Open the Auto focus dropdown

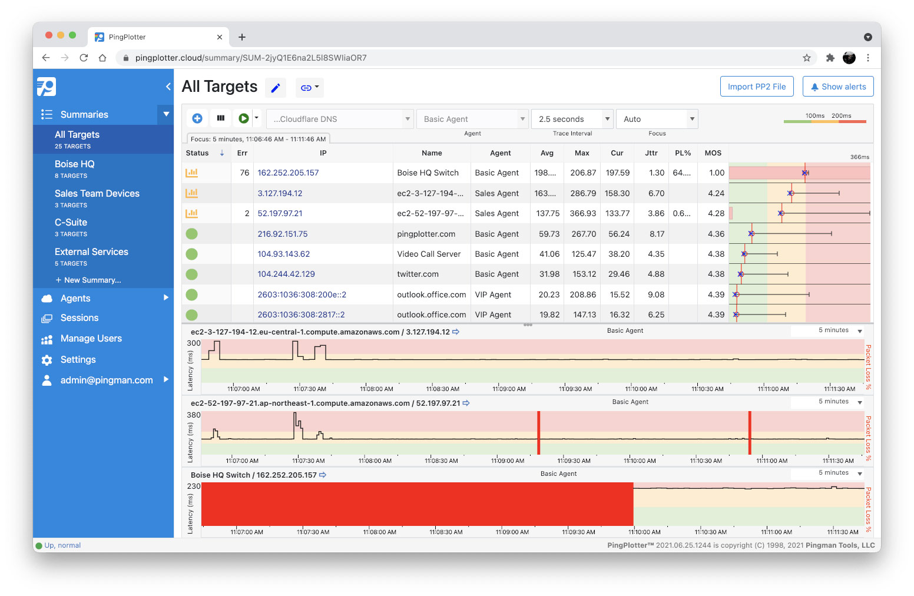click(657, 119)
